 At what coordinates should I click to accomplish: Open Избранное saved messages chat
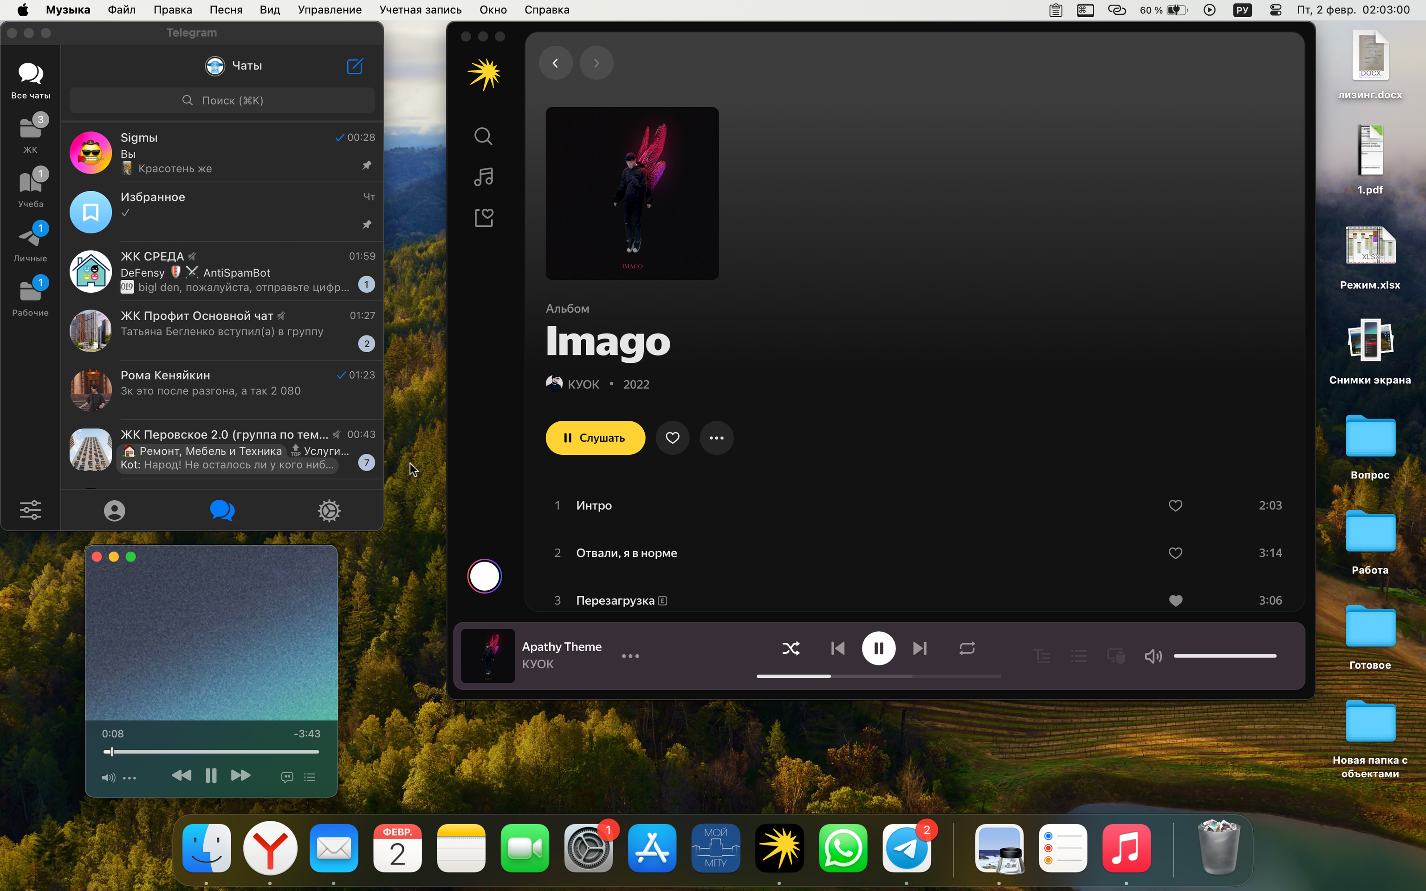(222, 212)
